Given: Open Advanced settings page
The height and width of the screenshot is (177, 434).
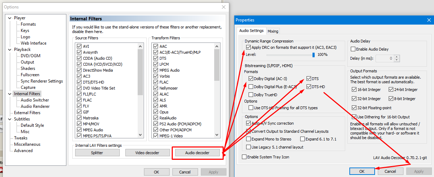Looking at the screenshot, I should 23,151.
